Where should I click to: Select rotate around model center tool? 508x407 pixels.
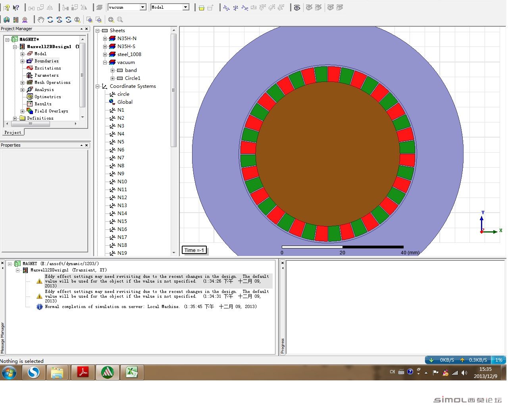[x=59, y=19]
